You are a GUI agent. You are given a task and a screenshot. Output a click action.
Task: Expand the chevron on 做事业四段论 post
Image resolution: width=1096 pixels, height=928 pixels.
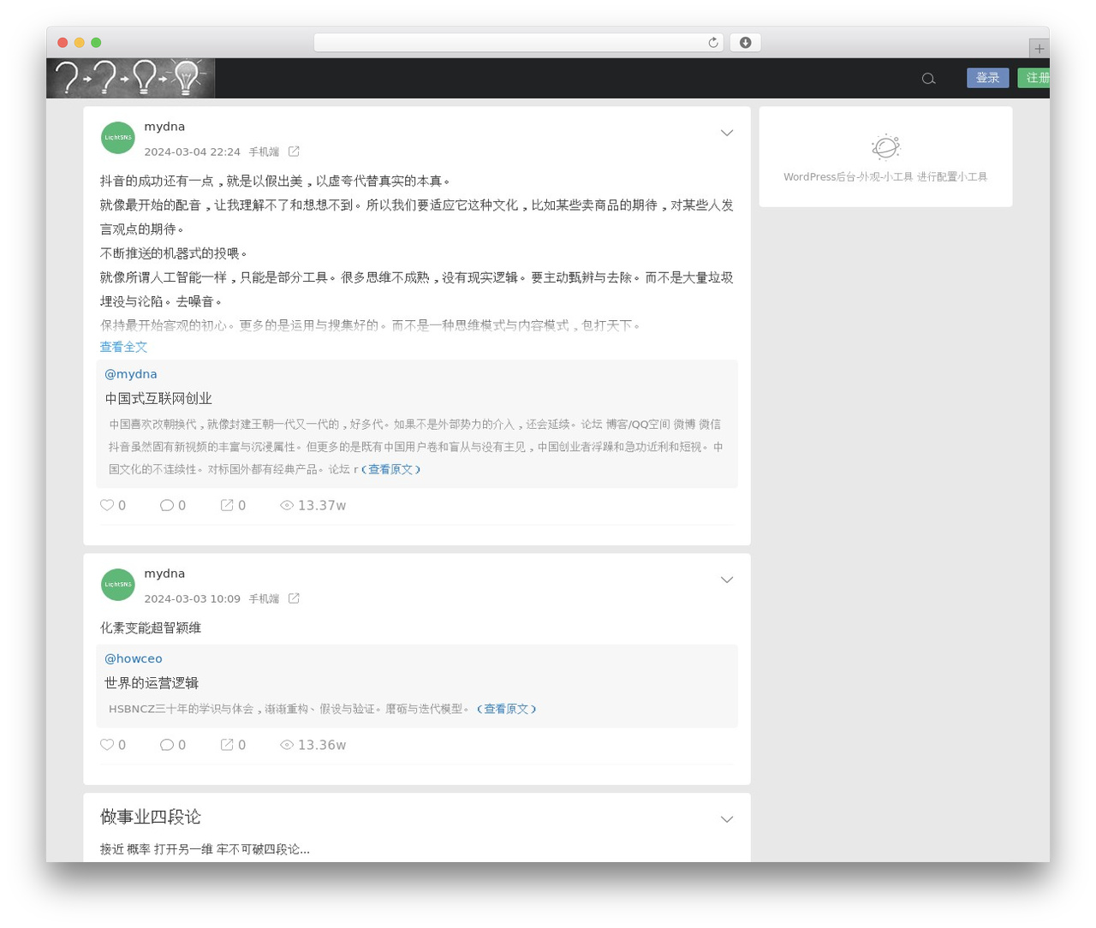click(x=726, y=819)
